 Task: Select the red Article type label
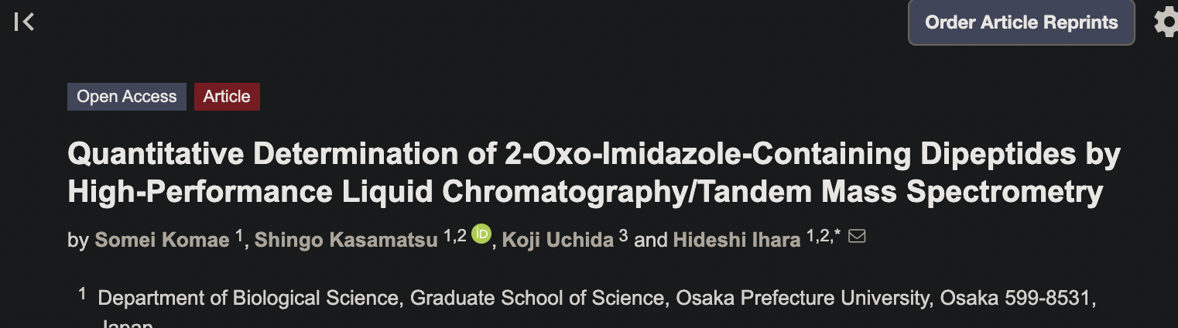227,97
